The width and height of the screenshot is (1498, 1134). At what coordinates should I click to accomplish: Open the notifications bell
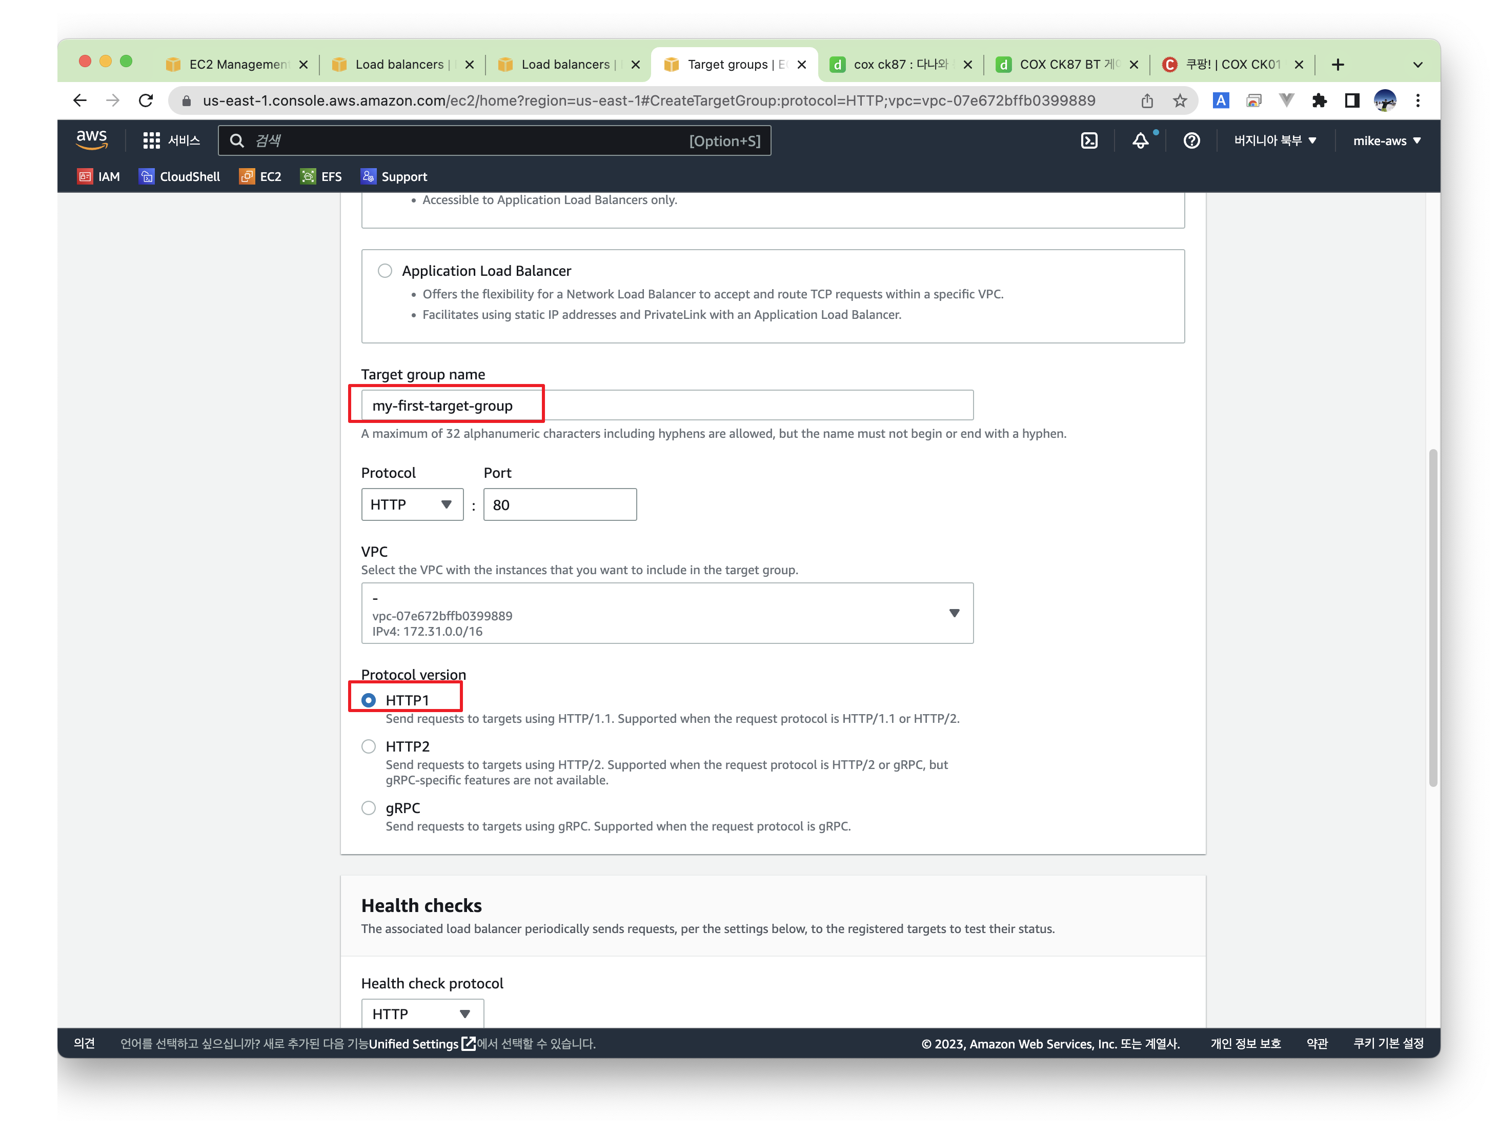pos(1141,141)
